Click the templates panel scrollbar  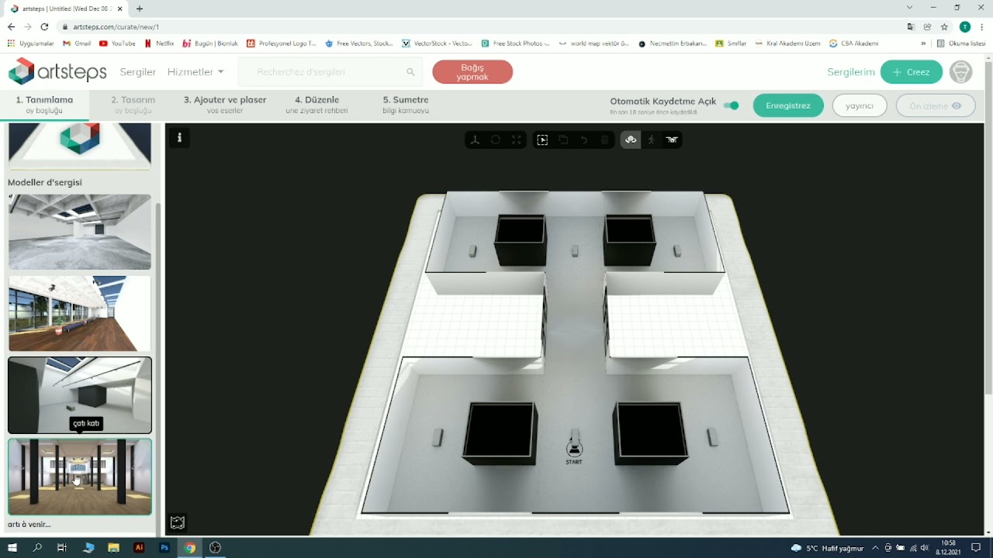159,368
